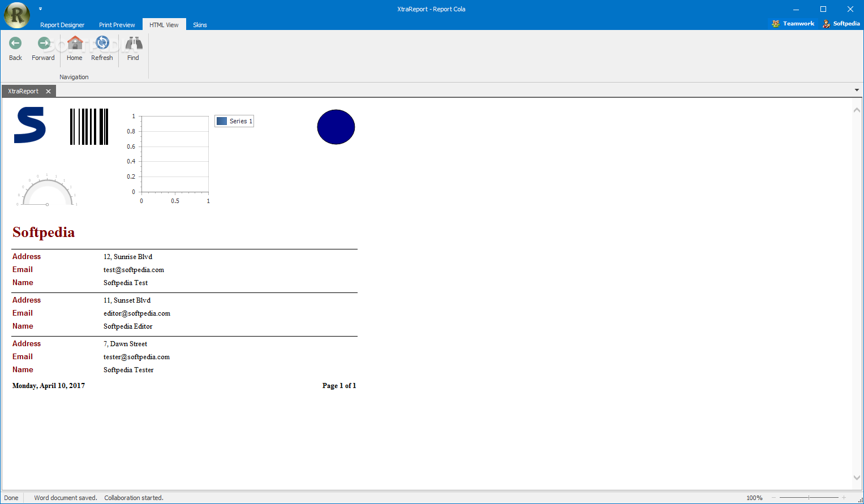Click the dark blue ellipse shape
The width and height of the screenshot is (864, 504).
[336, 127]
